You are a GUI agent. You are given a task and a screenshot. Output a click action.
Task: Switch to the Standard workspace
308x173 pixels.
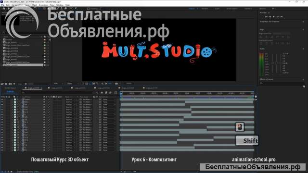[x=248, y=9]
